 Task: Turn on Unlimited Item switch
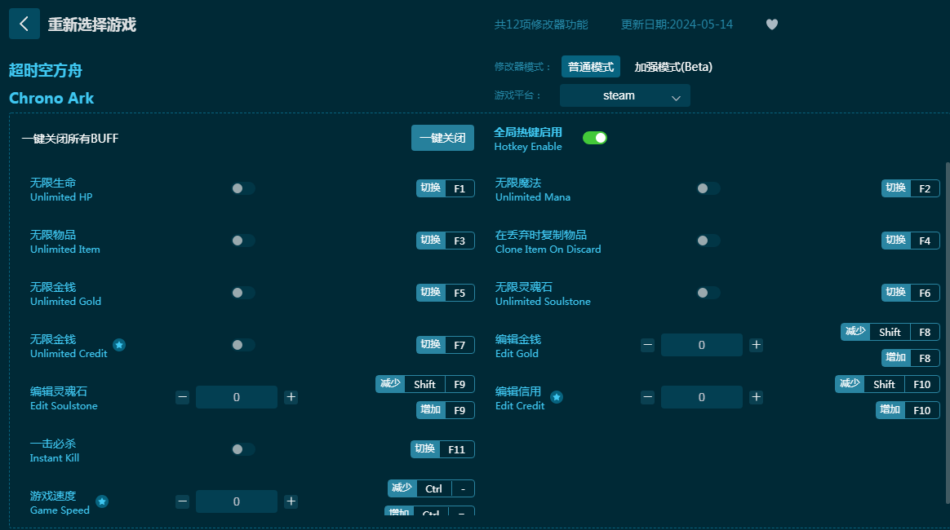(243, 241)
